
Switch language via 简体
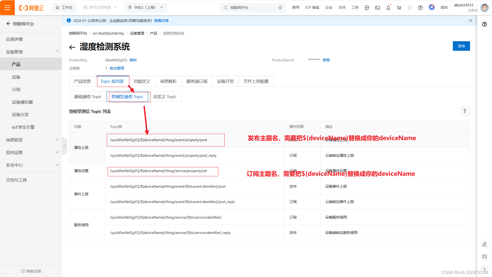pyautogui.click(x=444, y=7)
